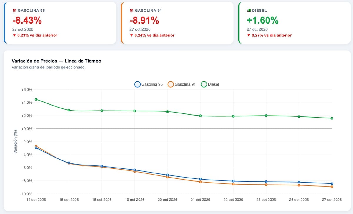Click the "+6.0%" y-axis label

click(27, 90)
